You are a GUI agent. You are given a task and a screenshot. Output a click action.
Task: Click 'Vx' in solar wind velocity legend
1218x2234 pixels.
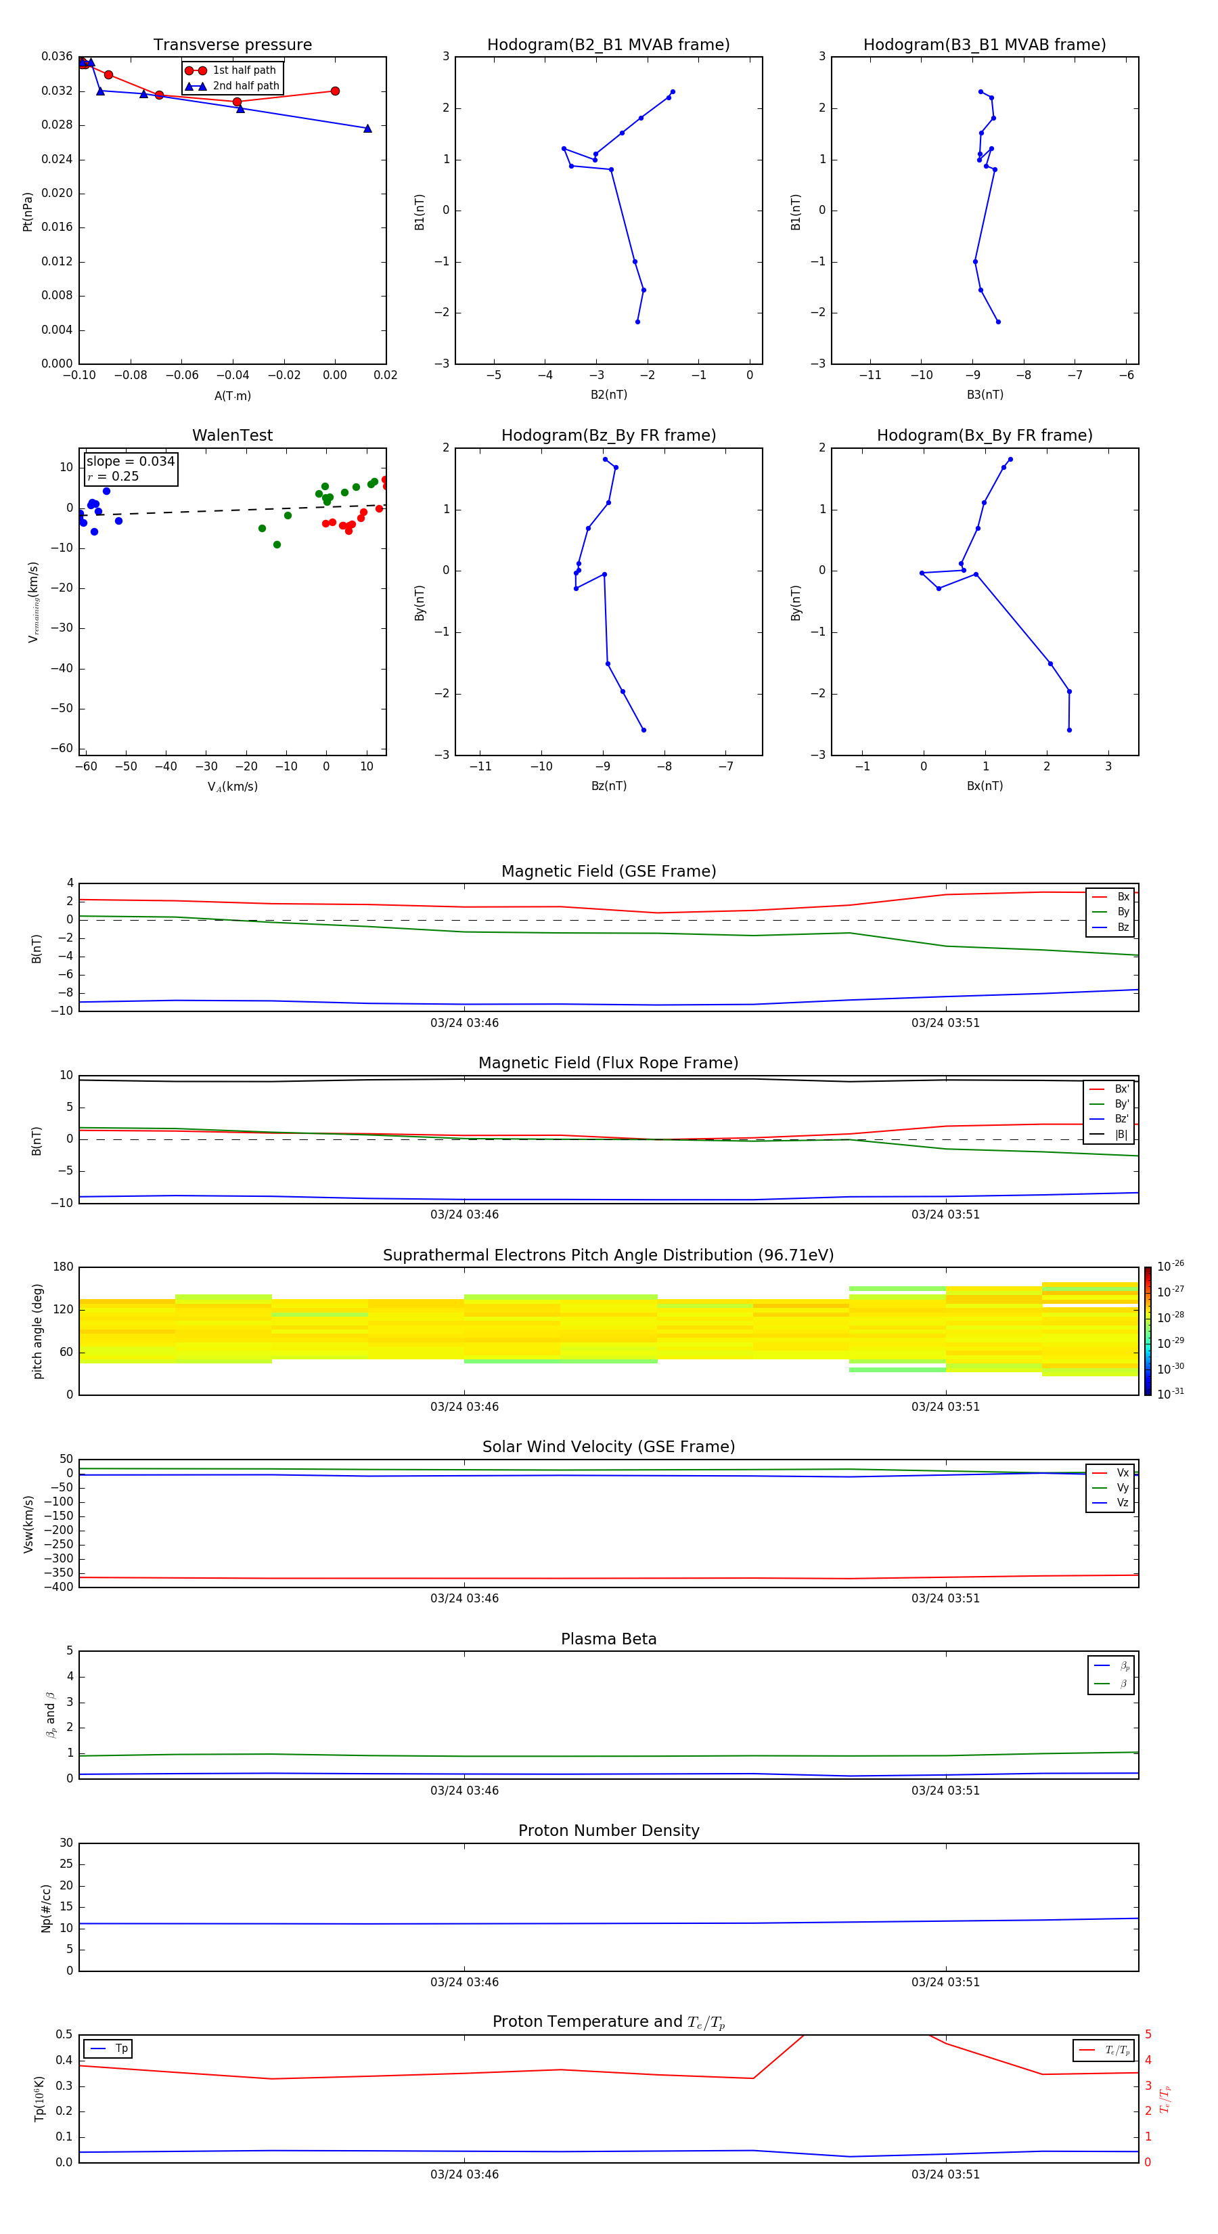tap(1111, 1472)
